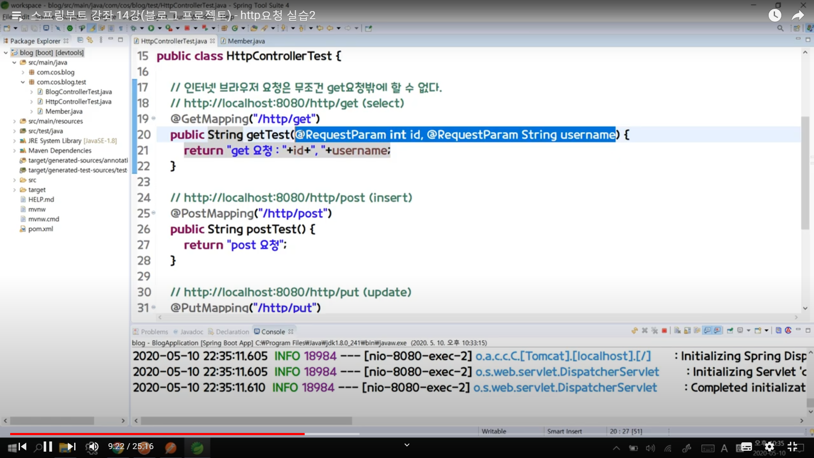This screenshot has height=458, width=814.
Task: Toggle Show Console on standard output change
Action: (707, 331)
